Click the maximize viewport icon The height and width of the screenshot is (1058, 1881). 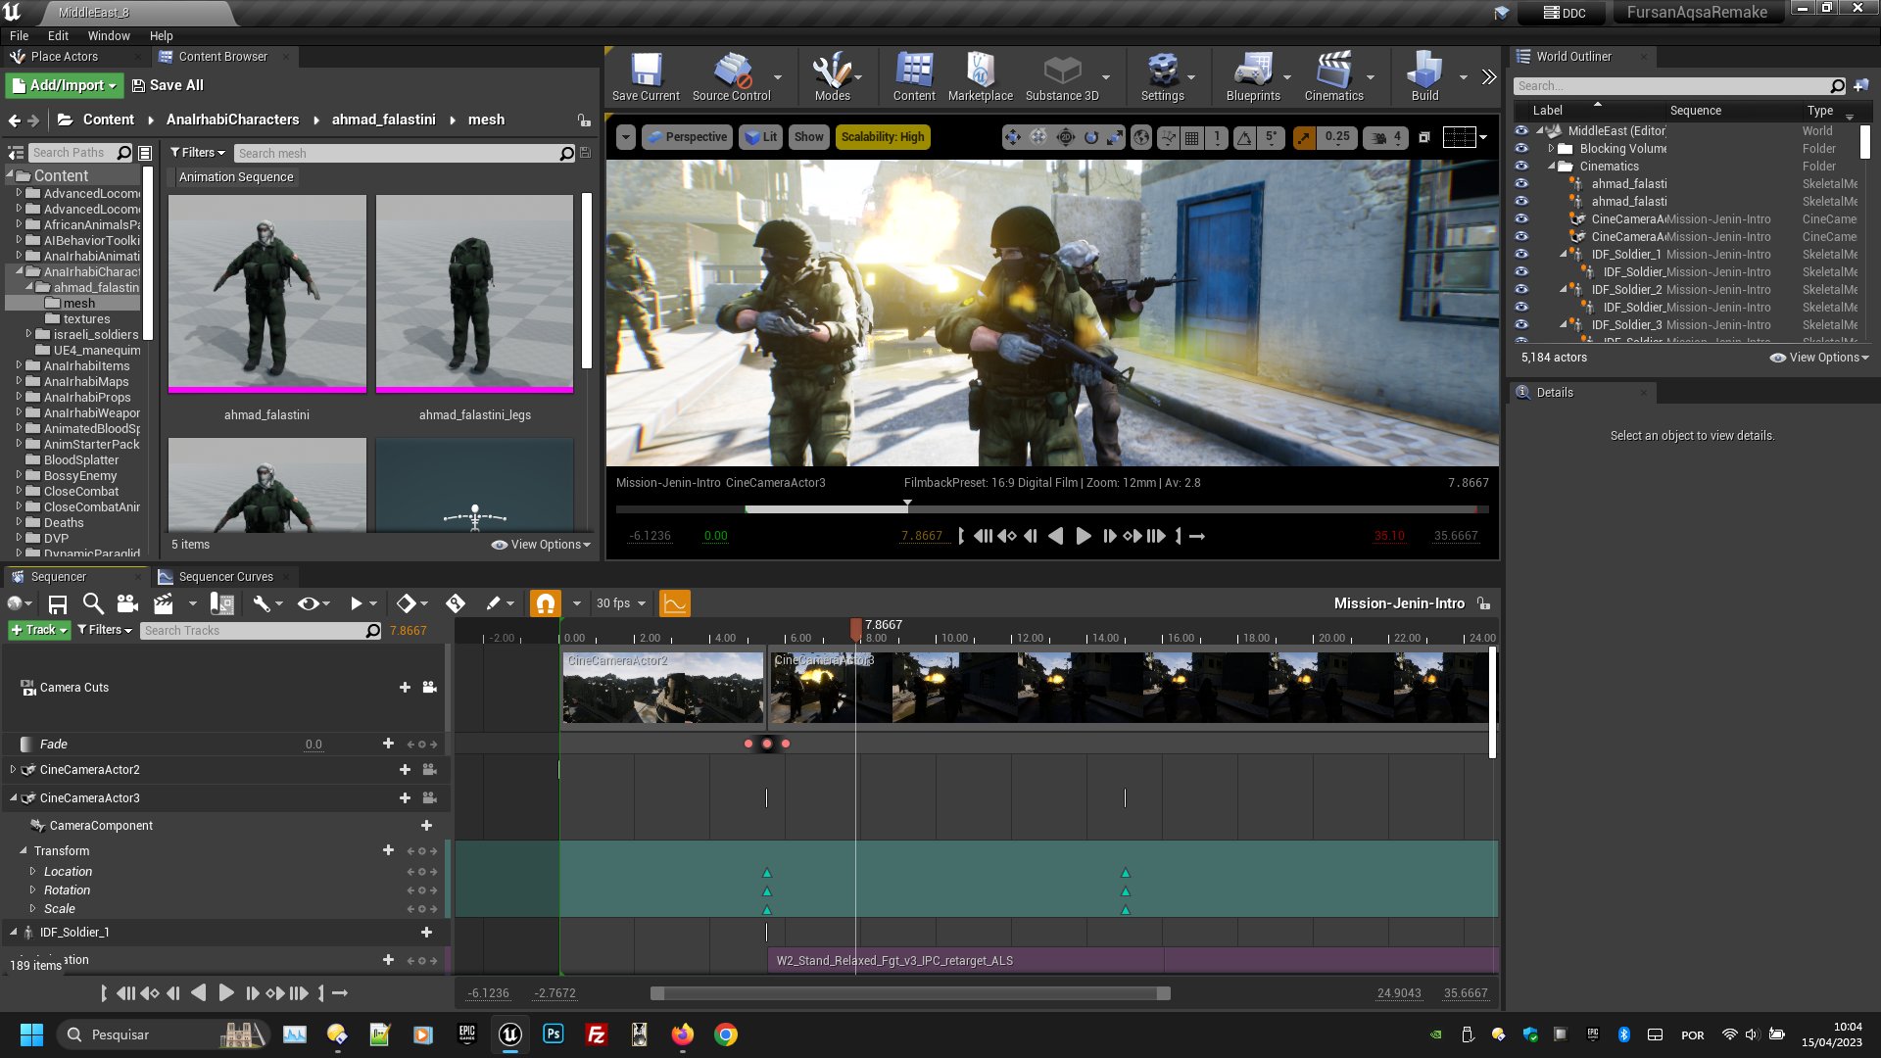(x=1424, y=137)
